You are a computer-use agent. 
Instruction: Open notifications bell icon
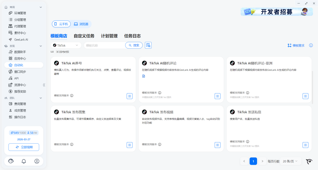coord(24,161)
